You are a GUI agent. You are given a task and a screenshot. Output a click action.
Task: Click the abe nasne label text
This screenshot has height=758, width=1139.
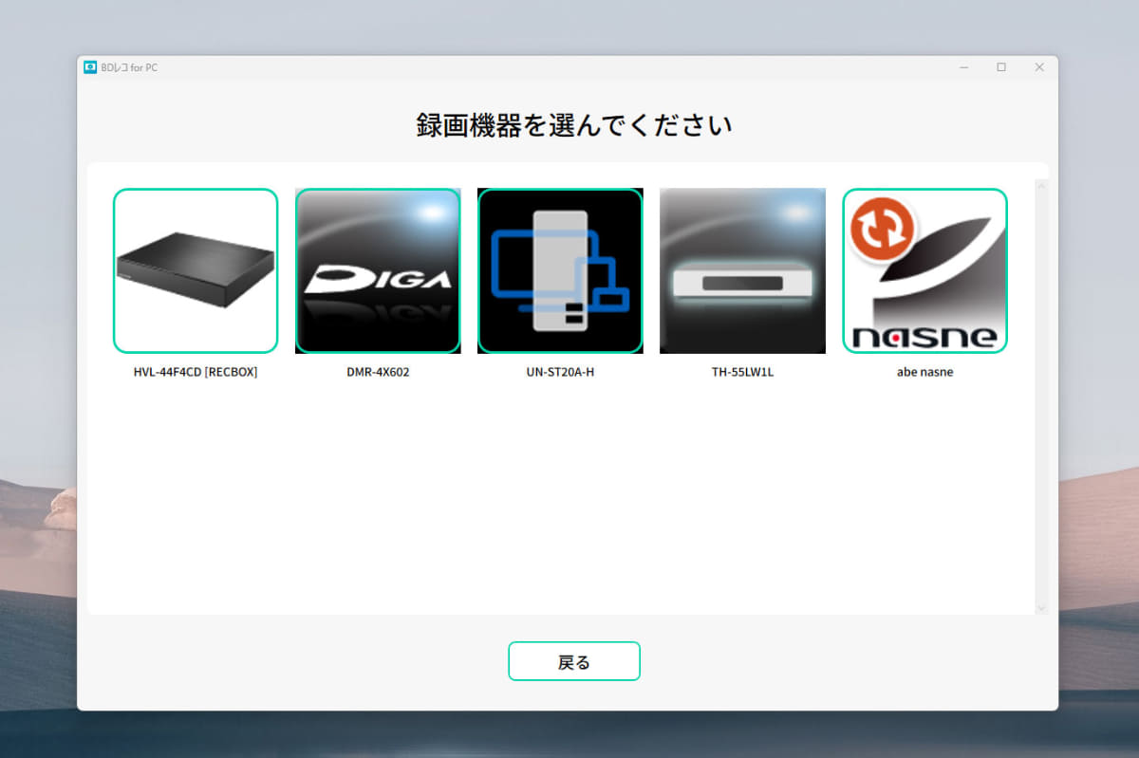tap(924, 372)
